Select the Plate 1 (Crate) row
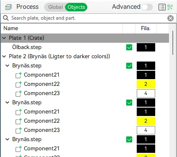The height and width of the screenshot is (157, 177). tap(85, 38)
